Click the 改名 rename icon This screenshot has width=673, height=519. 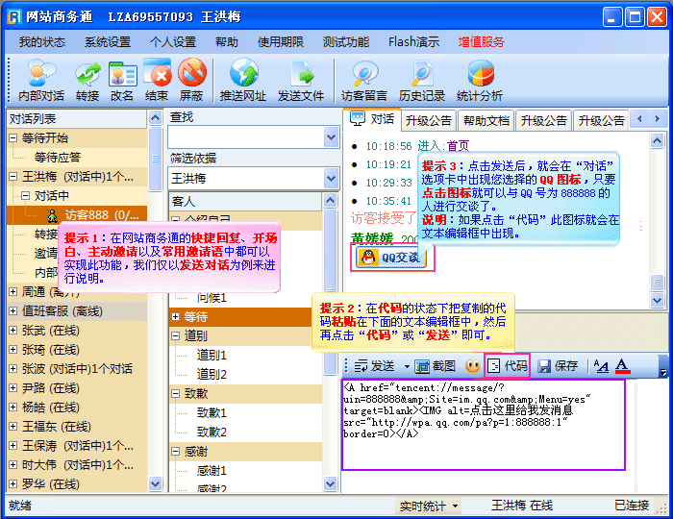click(x=122, y=80)
